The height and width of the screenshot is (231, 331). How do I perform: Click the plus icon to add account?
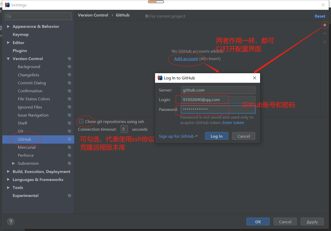coord(325,25)
